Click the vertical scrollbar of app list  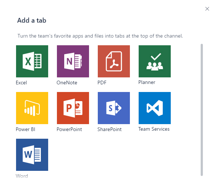202,110
